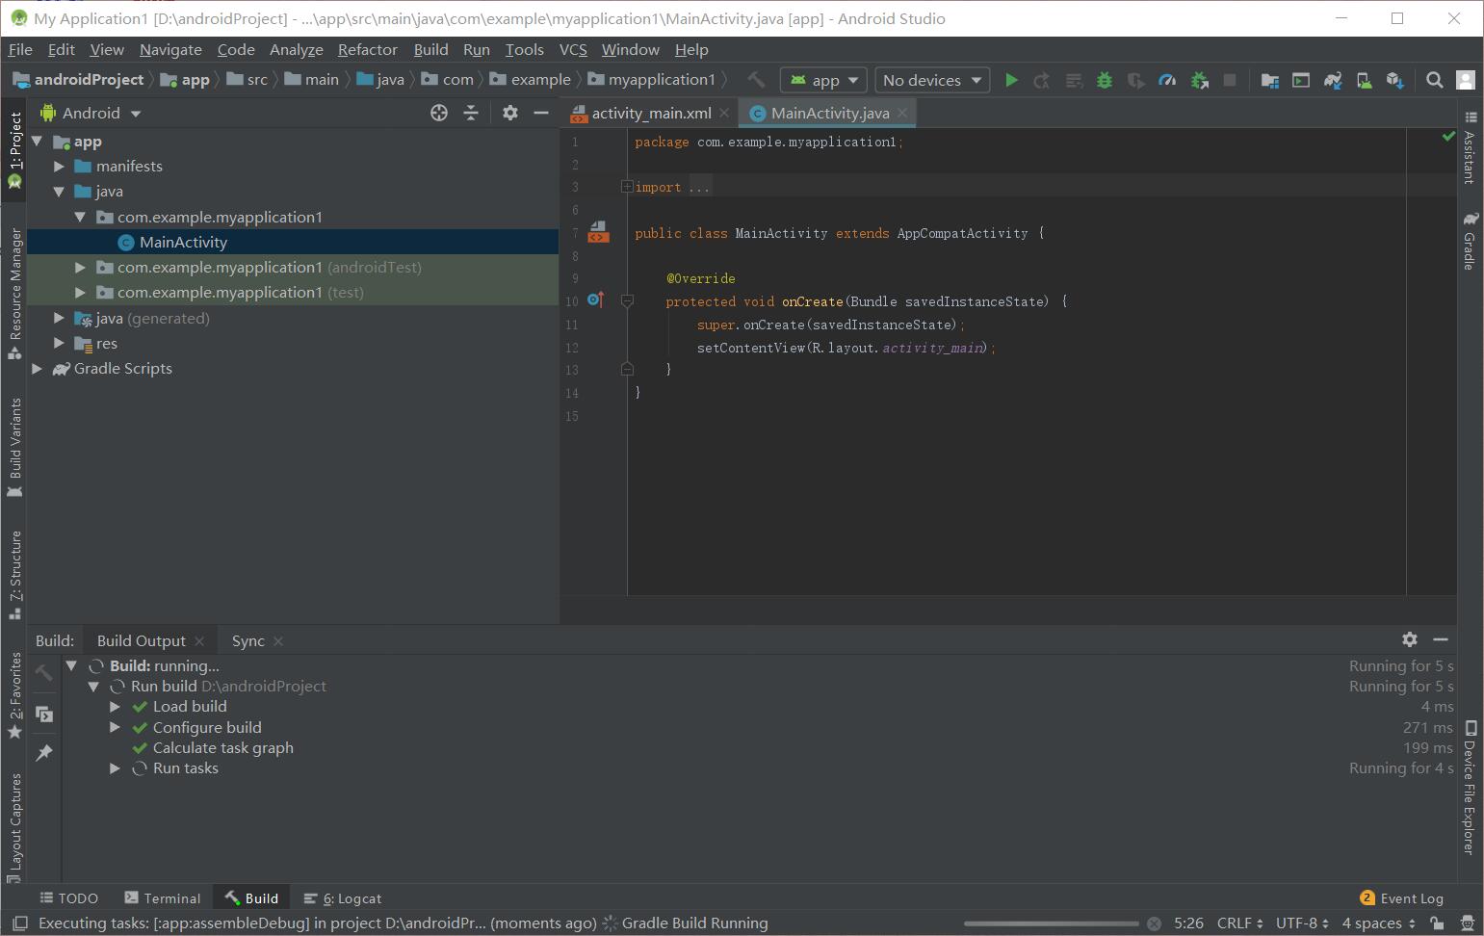Toggle read-only lock icon in status bar
The height and width of the screenshot is (936, 1484).
coord(1437,923)
